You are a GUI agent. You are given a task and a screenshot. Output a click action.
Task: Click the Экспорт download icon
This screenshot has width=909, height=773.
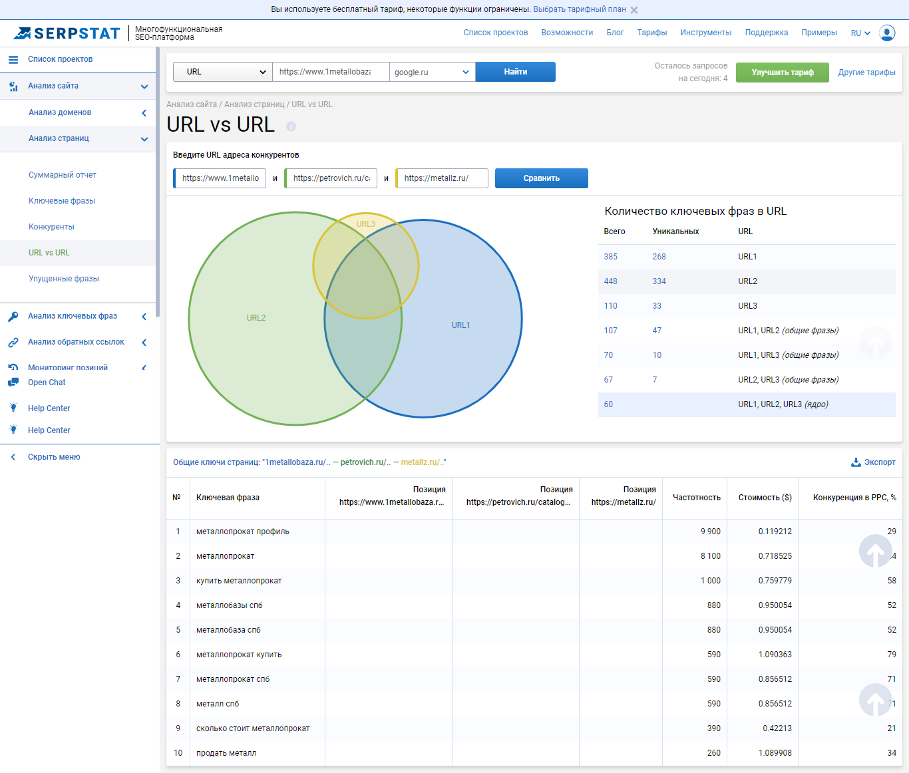(856, 462)
